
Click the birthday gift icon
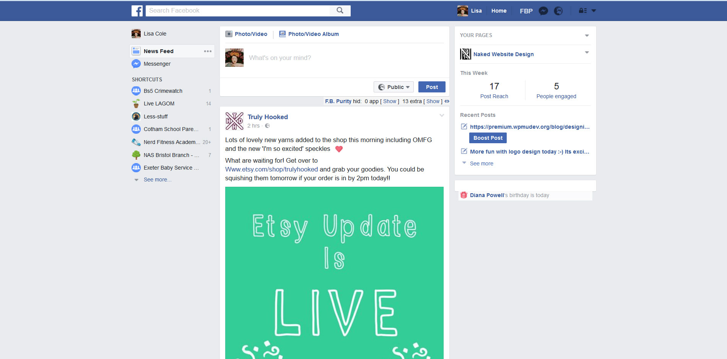[464, 195]
